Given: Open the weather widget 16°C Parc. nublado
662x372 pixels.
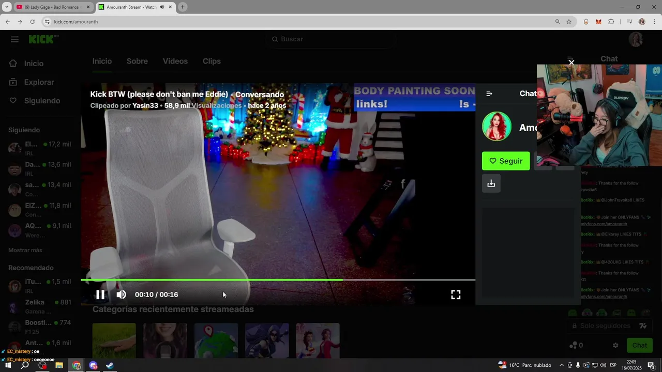Looking at the screenshot, I should pyautogui.click(x=525, y=365).
